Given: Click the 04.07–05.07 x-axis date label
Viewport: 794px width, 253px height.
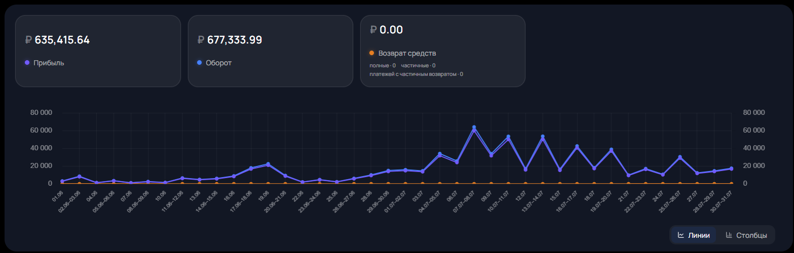Looking at the screenshot, I should point(430,202).
